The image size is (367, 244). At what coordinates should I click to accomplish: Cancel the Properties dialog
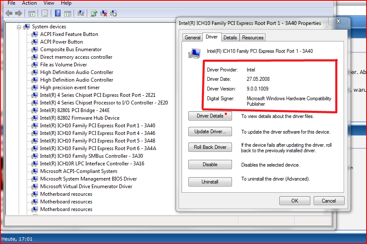pyautogui.click(x=329, y=201)
